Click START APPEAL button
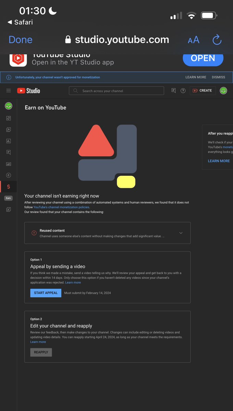The width and height of the screenshot is (233, 411). click(x=46, y=293)
